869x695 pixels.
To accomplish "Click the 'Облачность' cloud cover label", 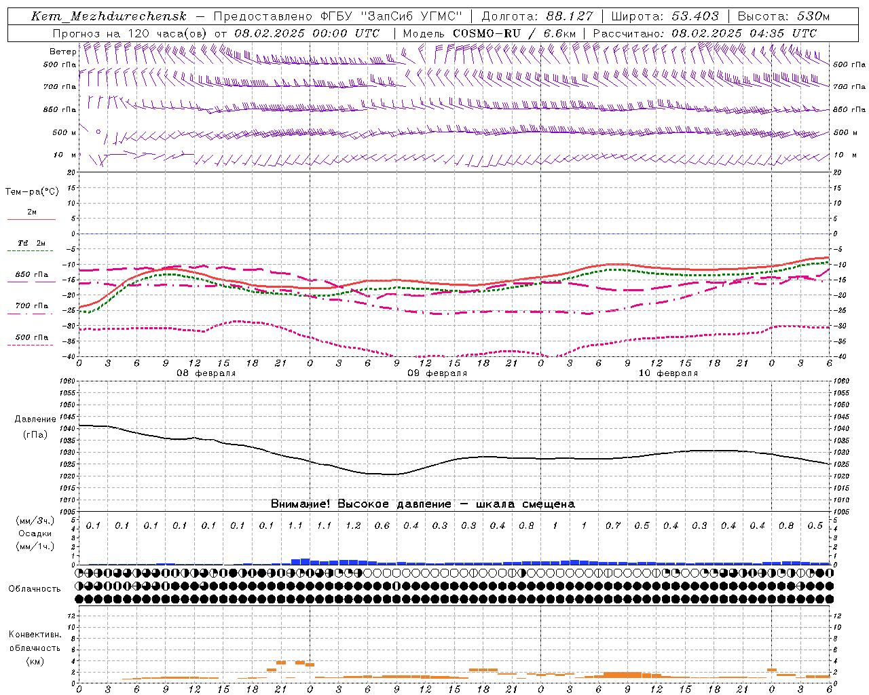I will click(35, 588).
